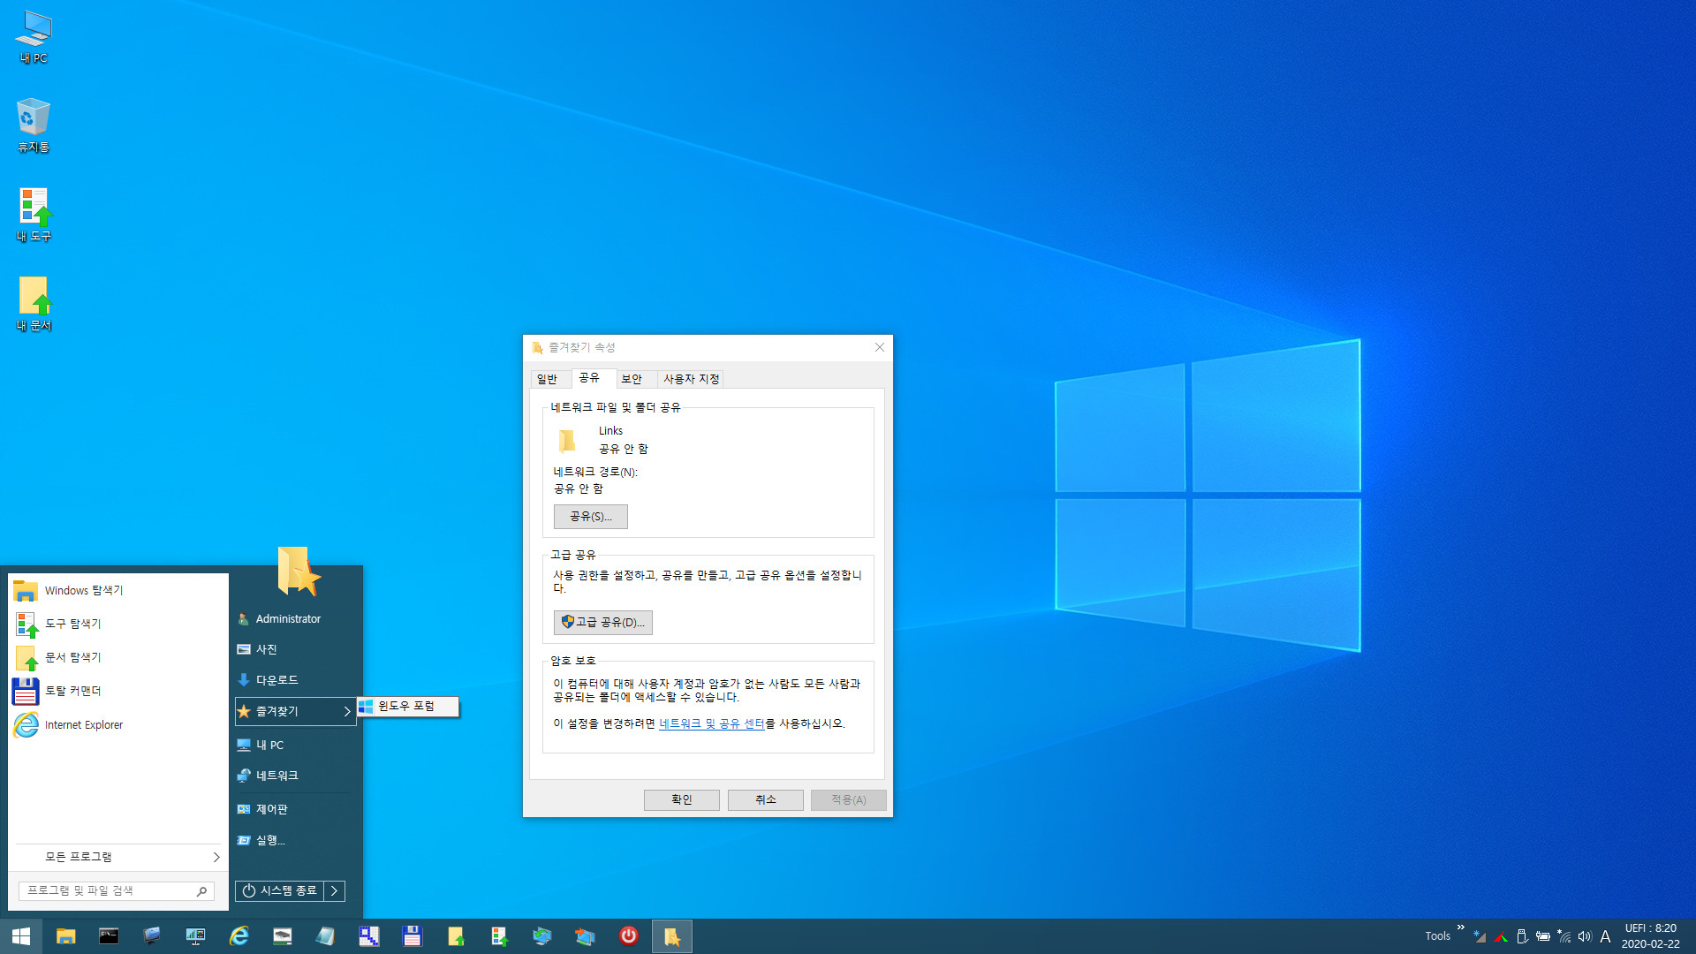The image size is (1696, 954).
Task: Open 윈도우 포럼 favorites entry
Action: click(x=408, y=706)
